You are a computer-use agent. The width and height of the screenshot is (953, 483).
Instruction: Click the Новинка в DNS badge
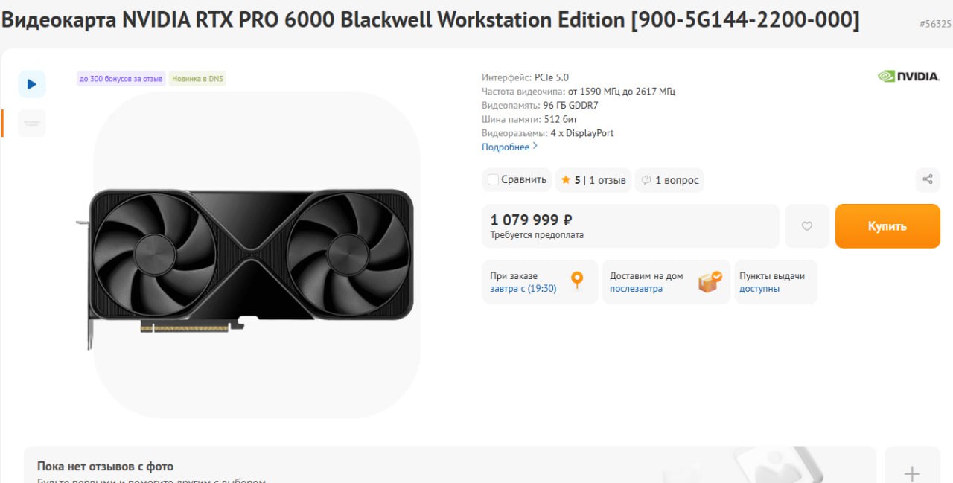pos(197,79)
